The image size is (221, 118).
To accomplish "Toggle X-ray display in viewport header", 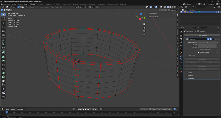I will click(165, 7).
